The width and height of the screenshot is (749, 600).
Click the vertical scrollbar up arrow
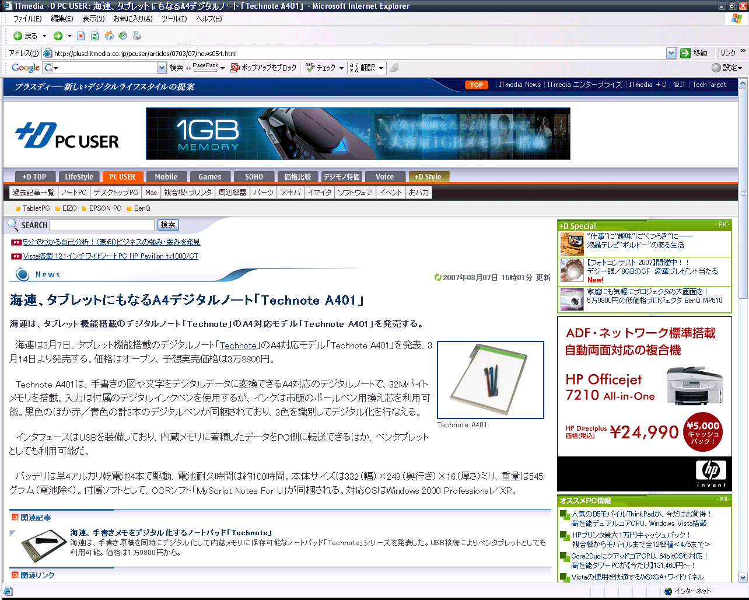pyautogui.click(x=743, y=83)
